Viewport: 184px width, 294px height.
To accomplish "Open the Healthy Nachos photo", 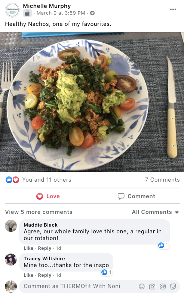I will 92,102.
